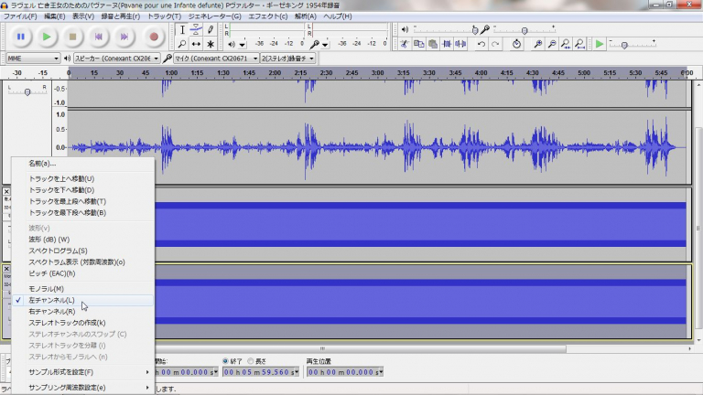
Task: Click the Zoom In icon
Action: (x=537, y=44)
